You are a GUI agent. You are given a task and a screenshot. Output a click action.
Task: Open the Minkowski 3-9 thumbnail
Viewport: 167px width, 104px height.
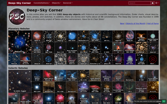pyautogui.click(x=83, y=36)
